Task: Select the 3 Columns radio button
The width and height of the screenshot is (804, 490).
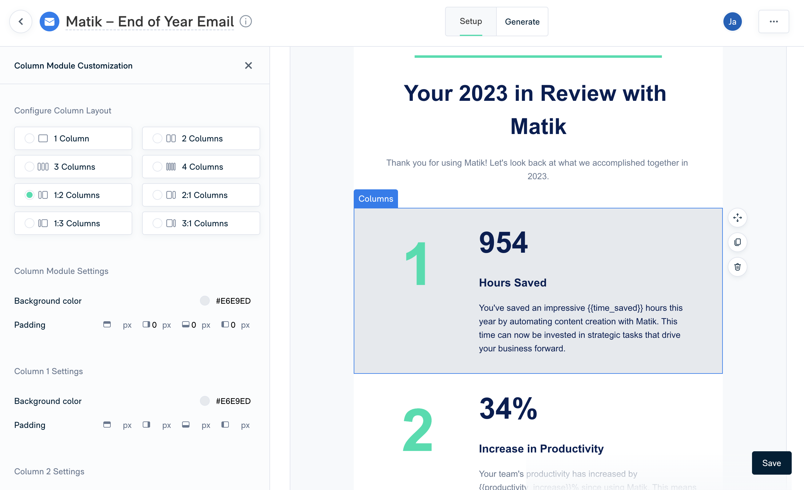Action: [29, 167]
